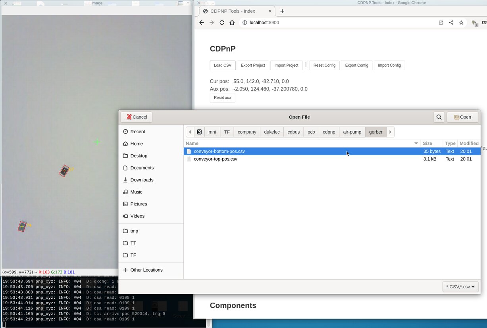
Task: Click the search icon in the Open File dialog
Action: pyautogui.click(x=439, y=117)
